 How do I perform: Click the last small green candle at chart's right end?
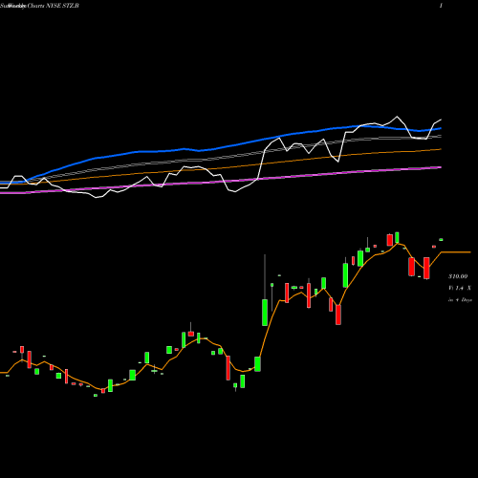441,240
